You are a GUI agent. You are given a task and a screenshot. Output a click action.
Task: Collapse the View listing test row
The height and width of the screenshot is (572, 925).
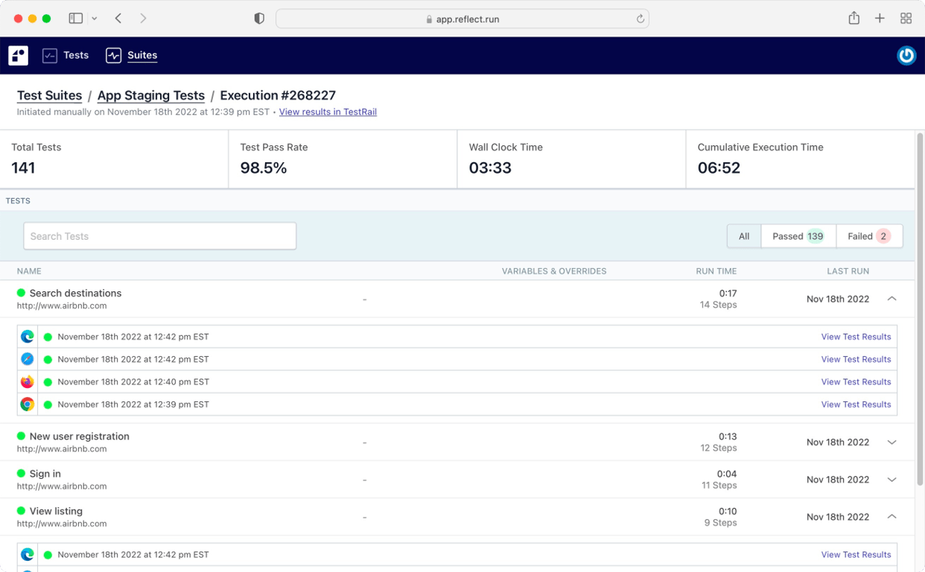pyautogui.click(x=891, y=517)
